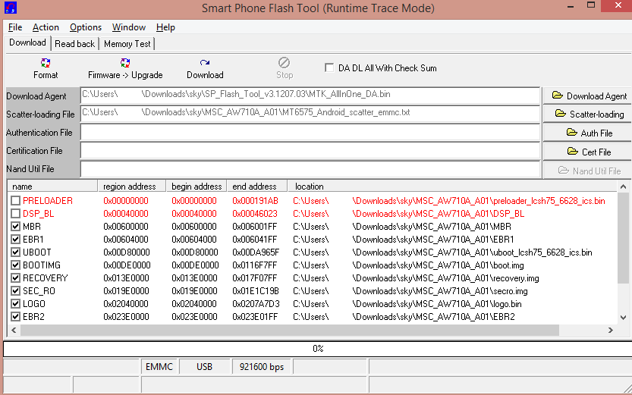The image size is (632, 395).
Task: Open the Scatter-loading folder button
Action: [x=589, y=114]
